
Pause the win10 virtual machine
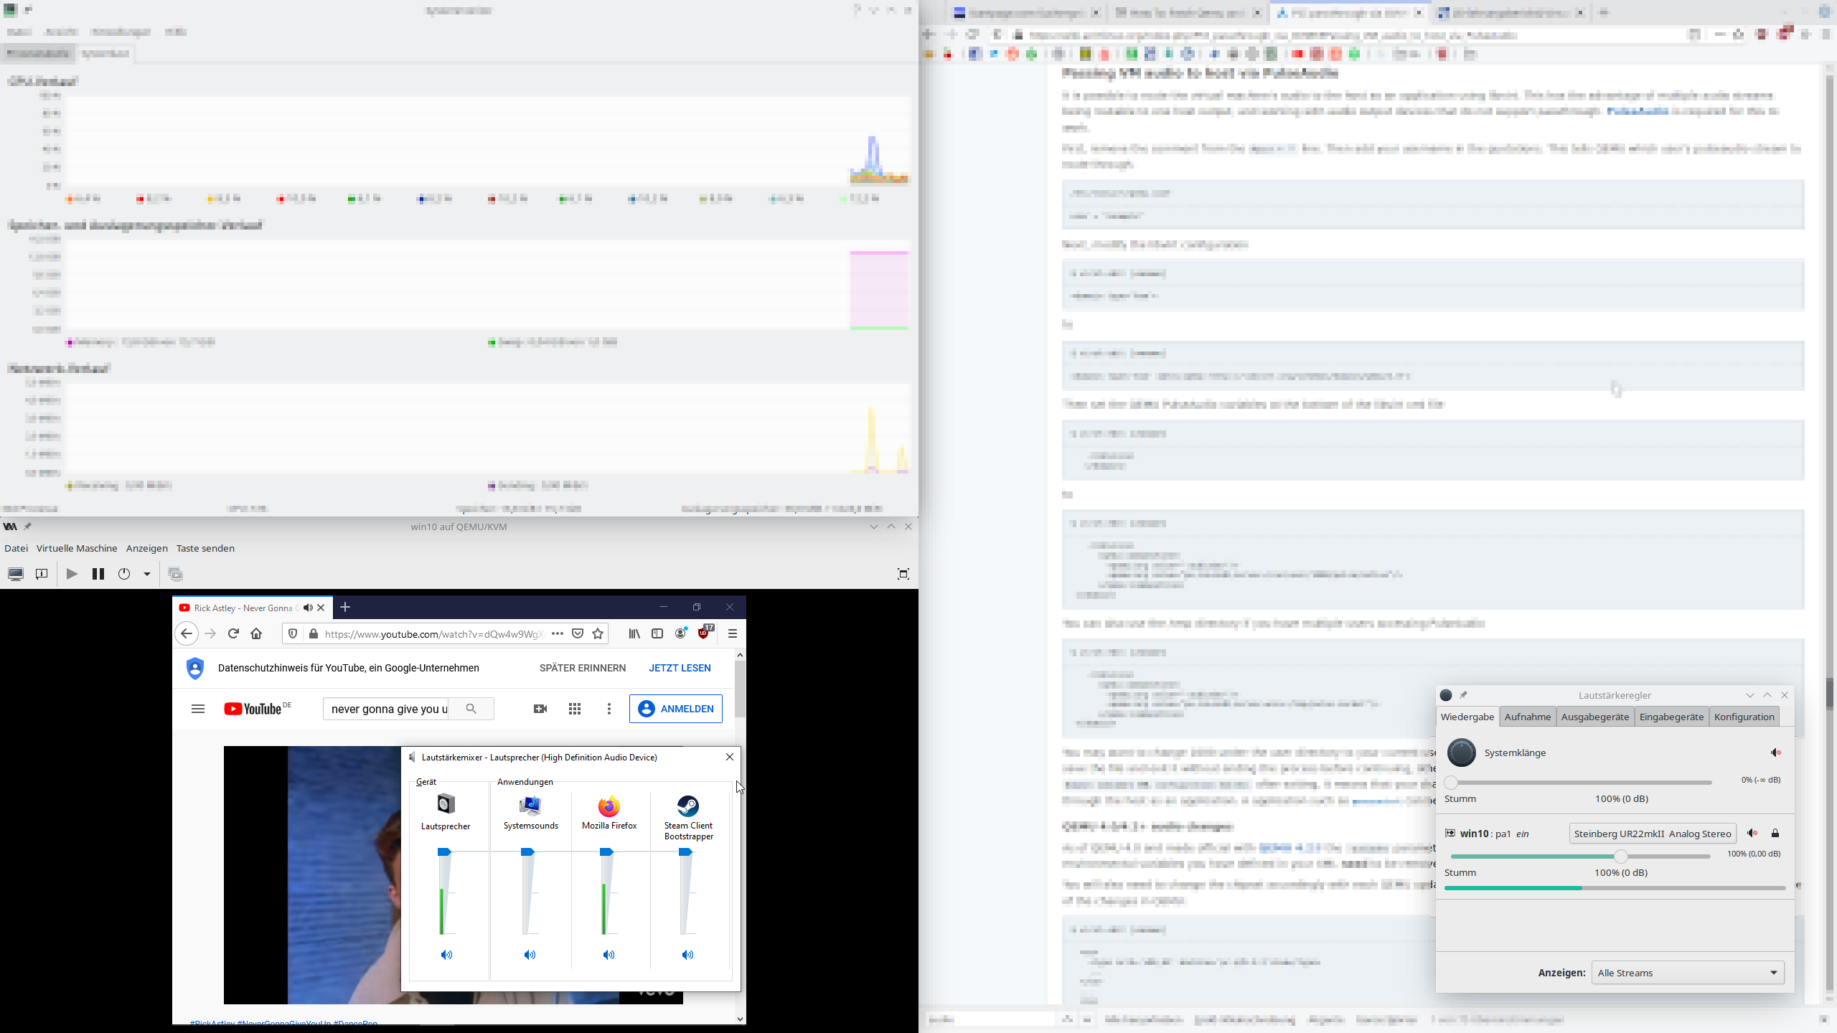[98, 574]
